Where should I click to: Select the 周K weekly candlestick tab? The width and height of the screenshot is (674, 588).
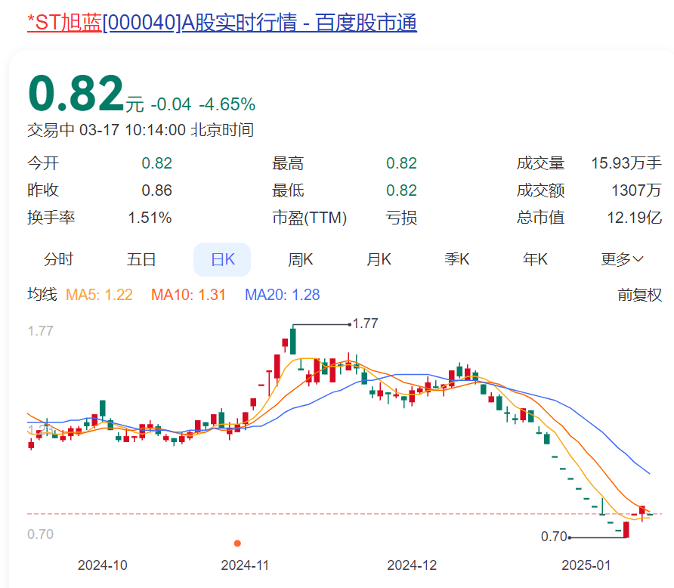coord(300,258)
